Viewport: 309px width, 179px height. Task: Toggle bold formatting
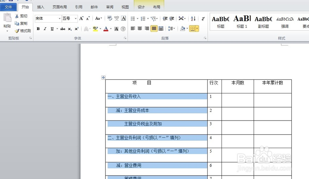coord(38,29)
